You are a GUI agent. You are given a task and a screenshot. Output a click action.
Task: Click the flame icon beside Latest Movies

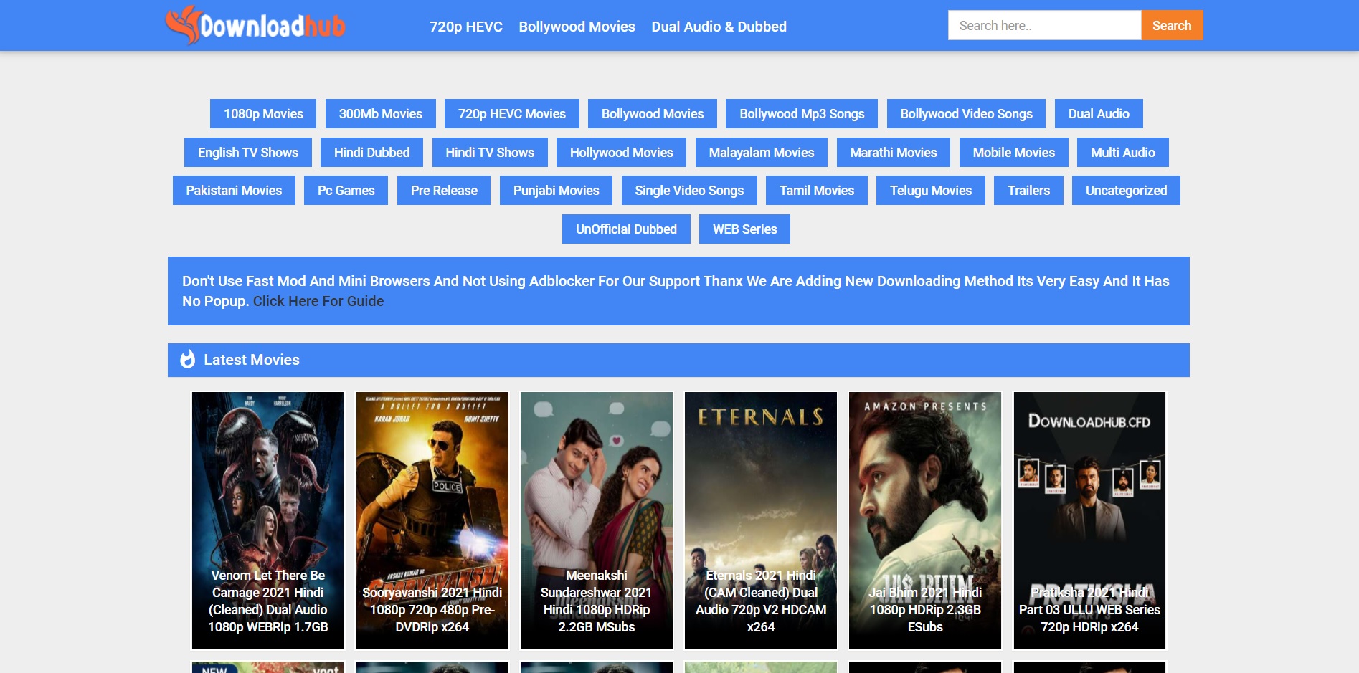(188, 359)
